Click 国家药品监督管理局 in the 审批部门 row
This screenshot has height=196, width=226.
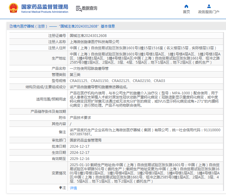[x=86, y=140]
